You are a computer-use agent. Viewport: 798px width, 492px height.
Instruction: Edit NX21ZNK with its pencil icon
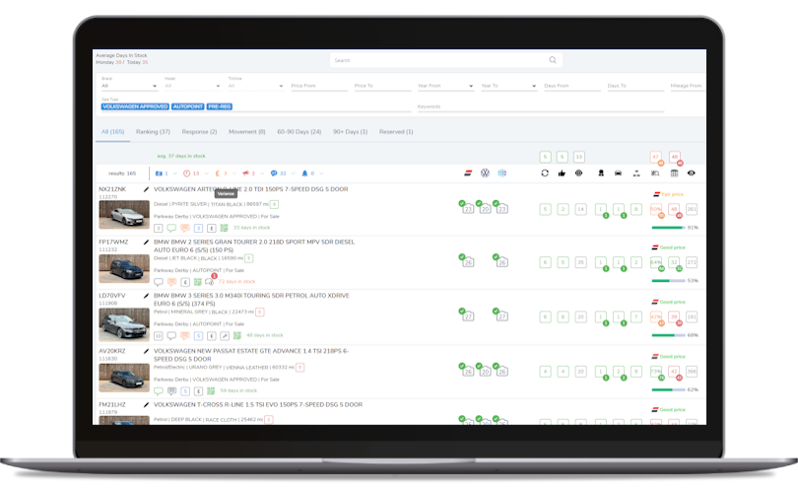pyautogui.click(x=146, y=189)
